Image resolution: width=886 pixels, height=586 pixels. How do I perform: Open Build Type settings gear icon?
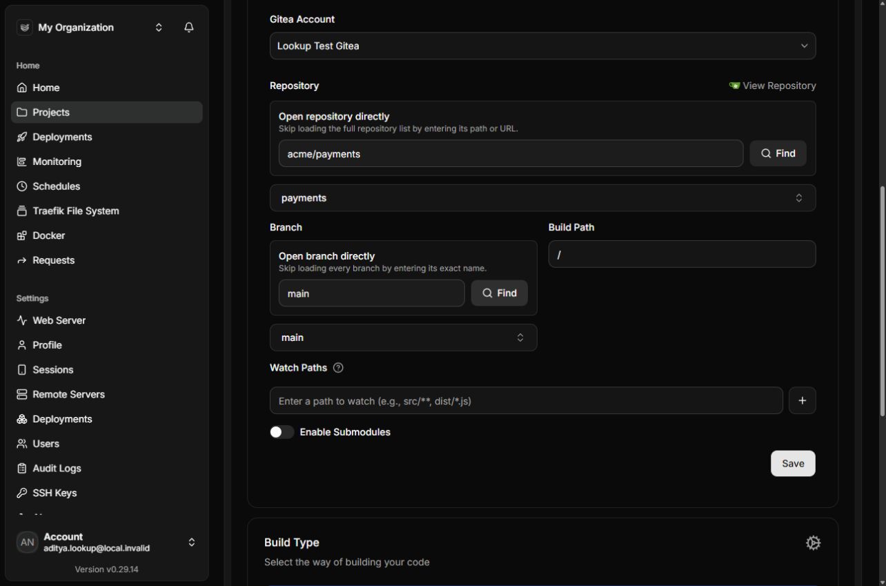pos(814,543)
